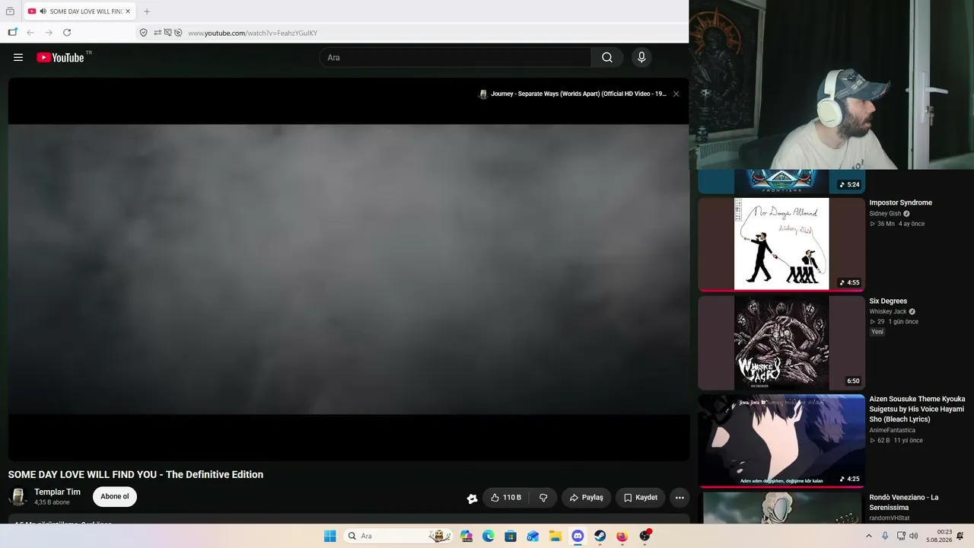Open the Aizen Sousuke Theme thumbnail

[x=781, y=441]
